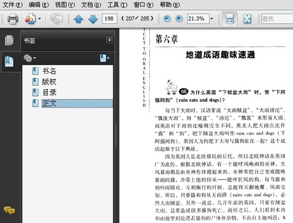
Task: Toggle the fit-width scrolling mode button
Action: pos(230,19)
